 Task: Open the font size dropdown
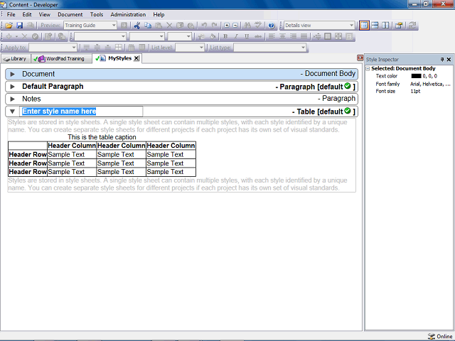point(188,36)
